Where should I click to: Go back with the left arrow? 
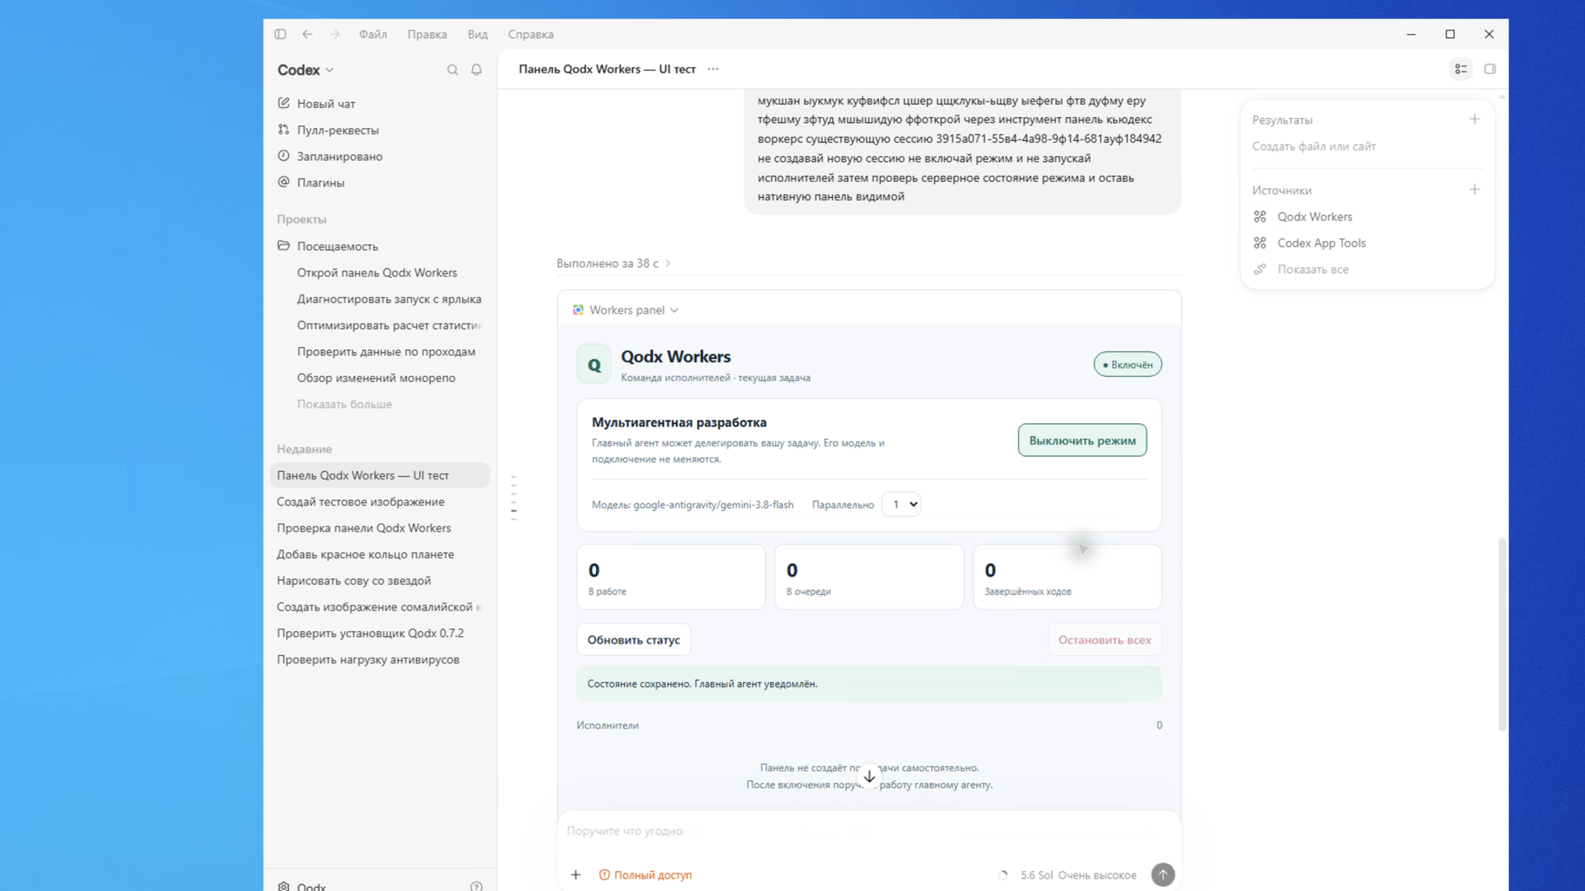click(x=307, y=34)
